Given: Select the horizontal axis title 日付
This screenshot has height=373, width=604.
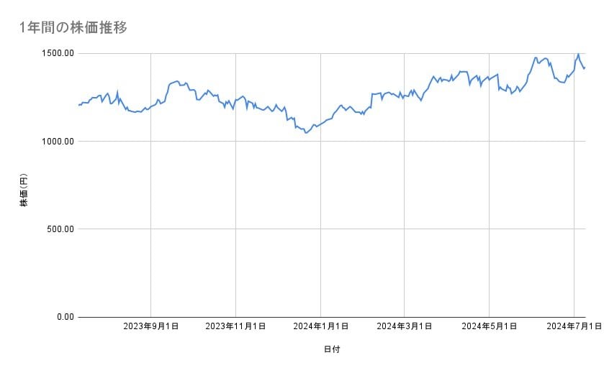Looking at the screenshot, I should [x=332, y=349].
